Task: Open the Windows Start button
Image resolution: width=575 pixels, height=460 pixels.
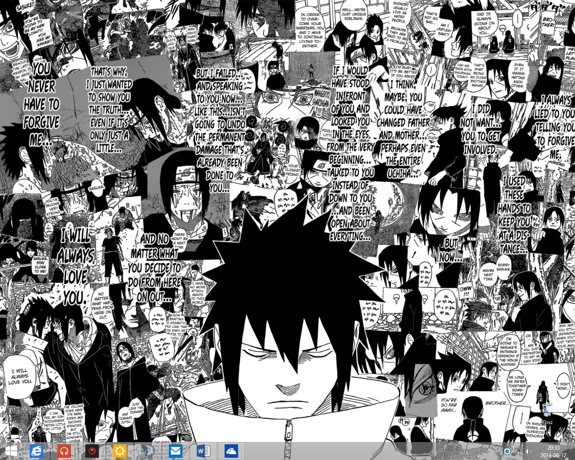Action: coord(11,451)
